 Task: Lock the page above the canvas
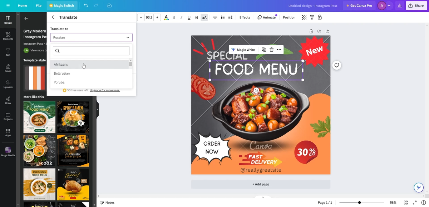pyautogui.click(x=311, y=31)
